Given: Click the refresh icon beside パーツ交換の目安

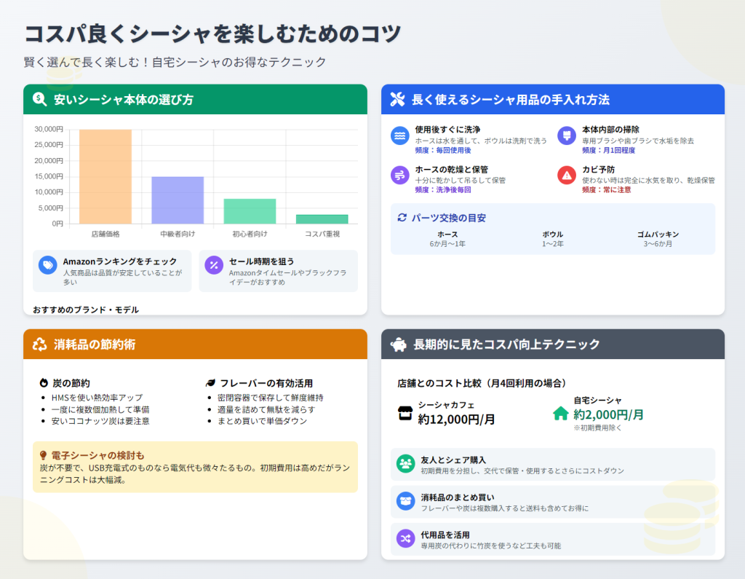Looking at the screenshot, I should point(401,218).
